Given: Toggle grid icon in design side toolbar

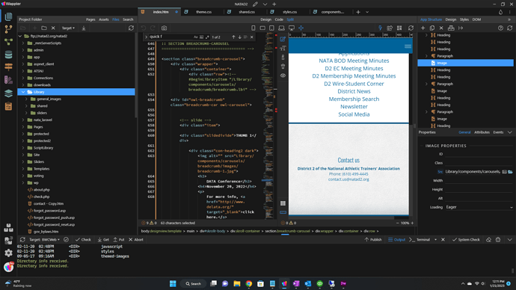Looking at the screenshot, I should [283, 203].
